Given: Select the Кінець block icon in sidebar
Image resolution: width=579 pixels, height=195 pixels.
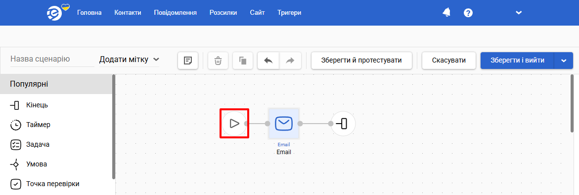Looking at the screenshot, I should click(14, 105).
